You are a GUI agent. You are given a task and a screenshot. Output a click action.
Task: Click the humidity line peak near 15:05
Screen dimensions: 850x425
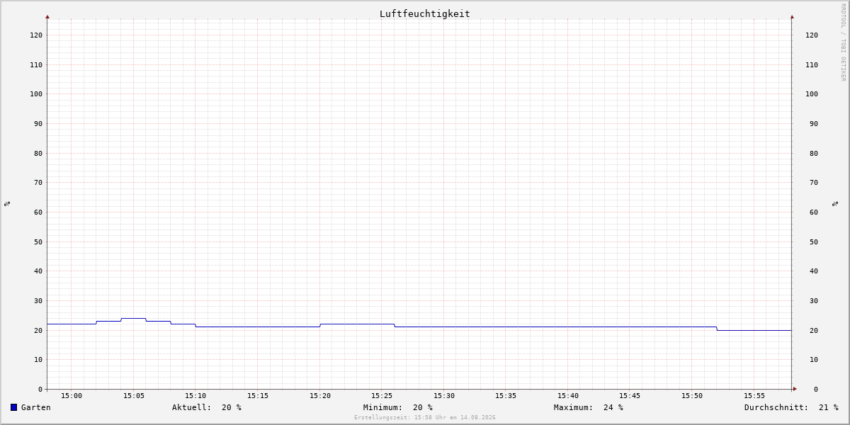[x=133, y=319]
